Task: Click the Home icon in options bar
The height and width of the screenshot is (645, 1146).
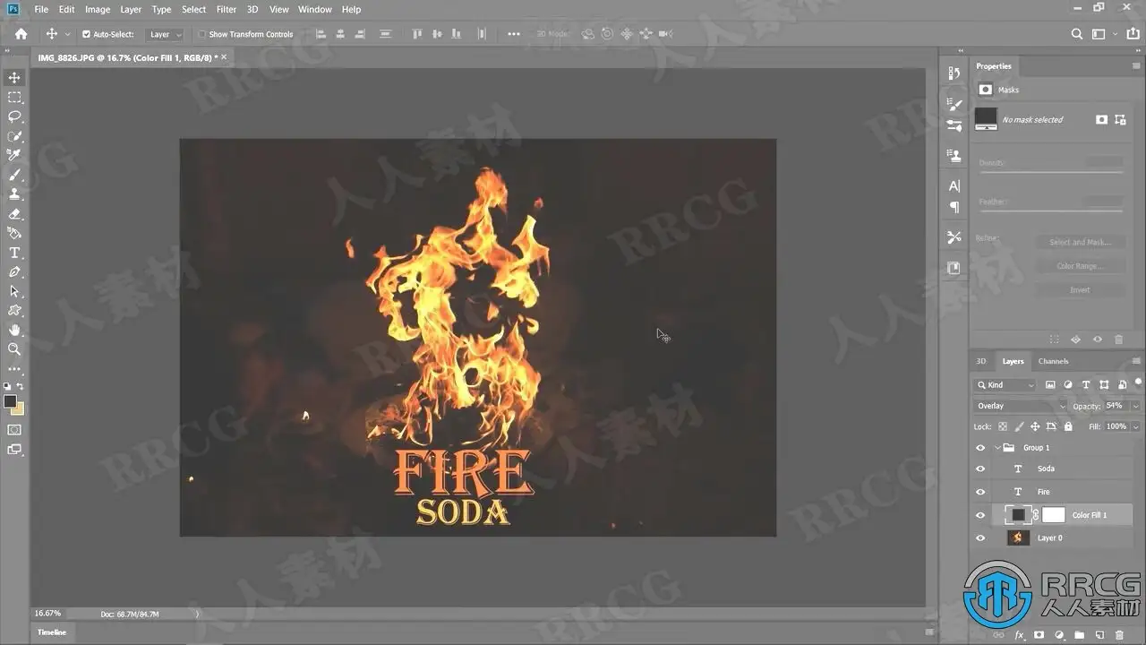Action: [x=21, y=34]
